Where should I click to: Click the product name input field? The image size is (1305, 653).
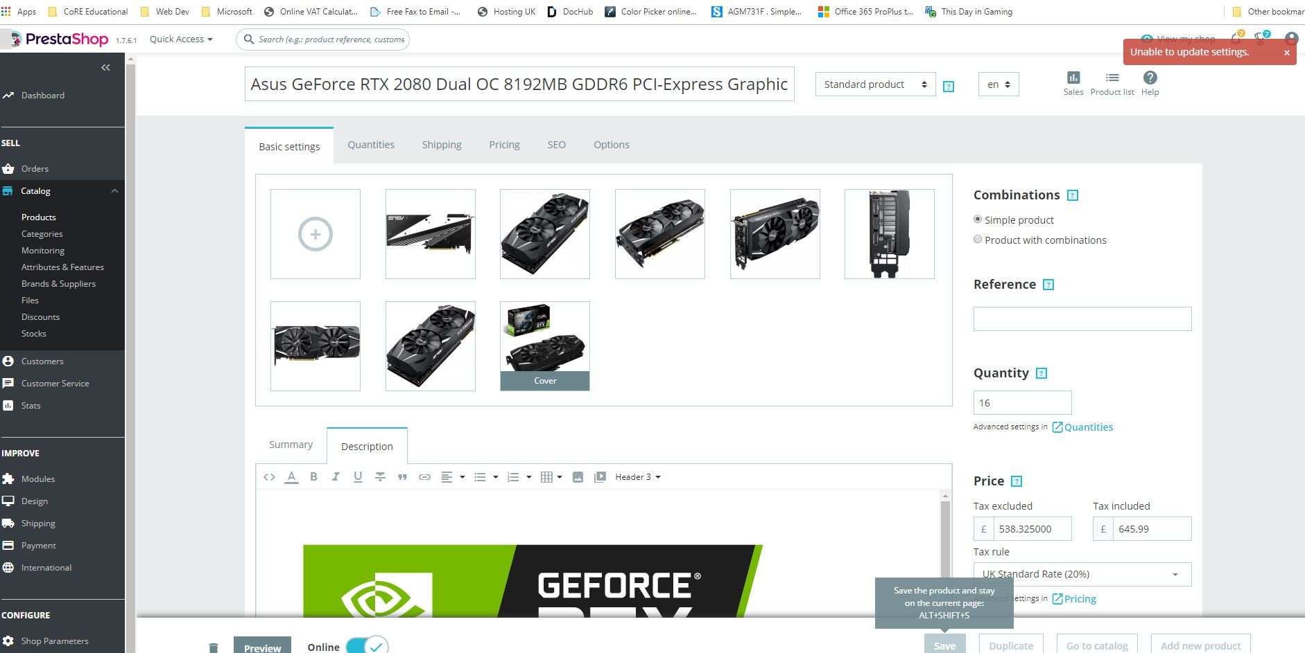coord(519,84)
